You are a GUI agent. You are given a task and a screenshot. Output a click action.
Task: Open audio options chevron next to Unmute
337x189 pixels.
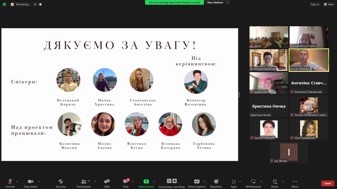coord(17,181)
